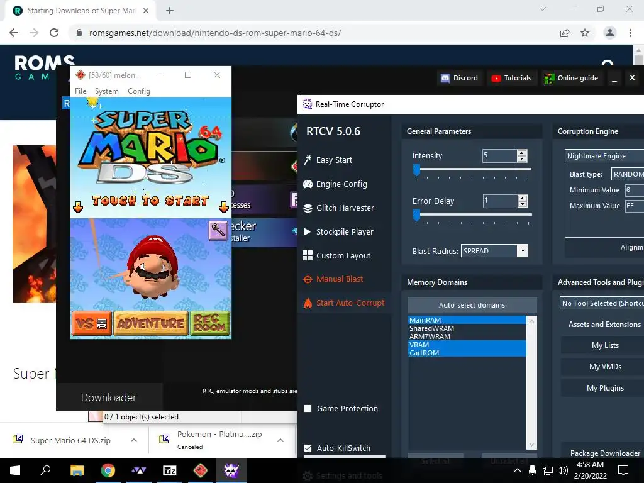This screenshot has height=483, width=644.
Task: Open volume control in system tray
Action: pos(563,470)
